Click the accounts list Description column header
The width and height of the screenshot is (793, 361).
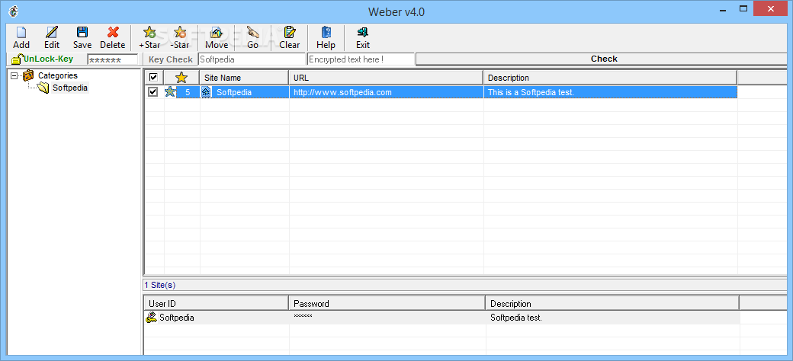tap(612, 303)
